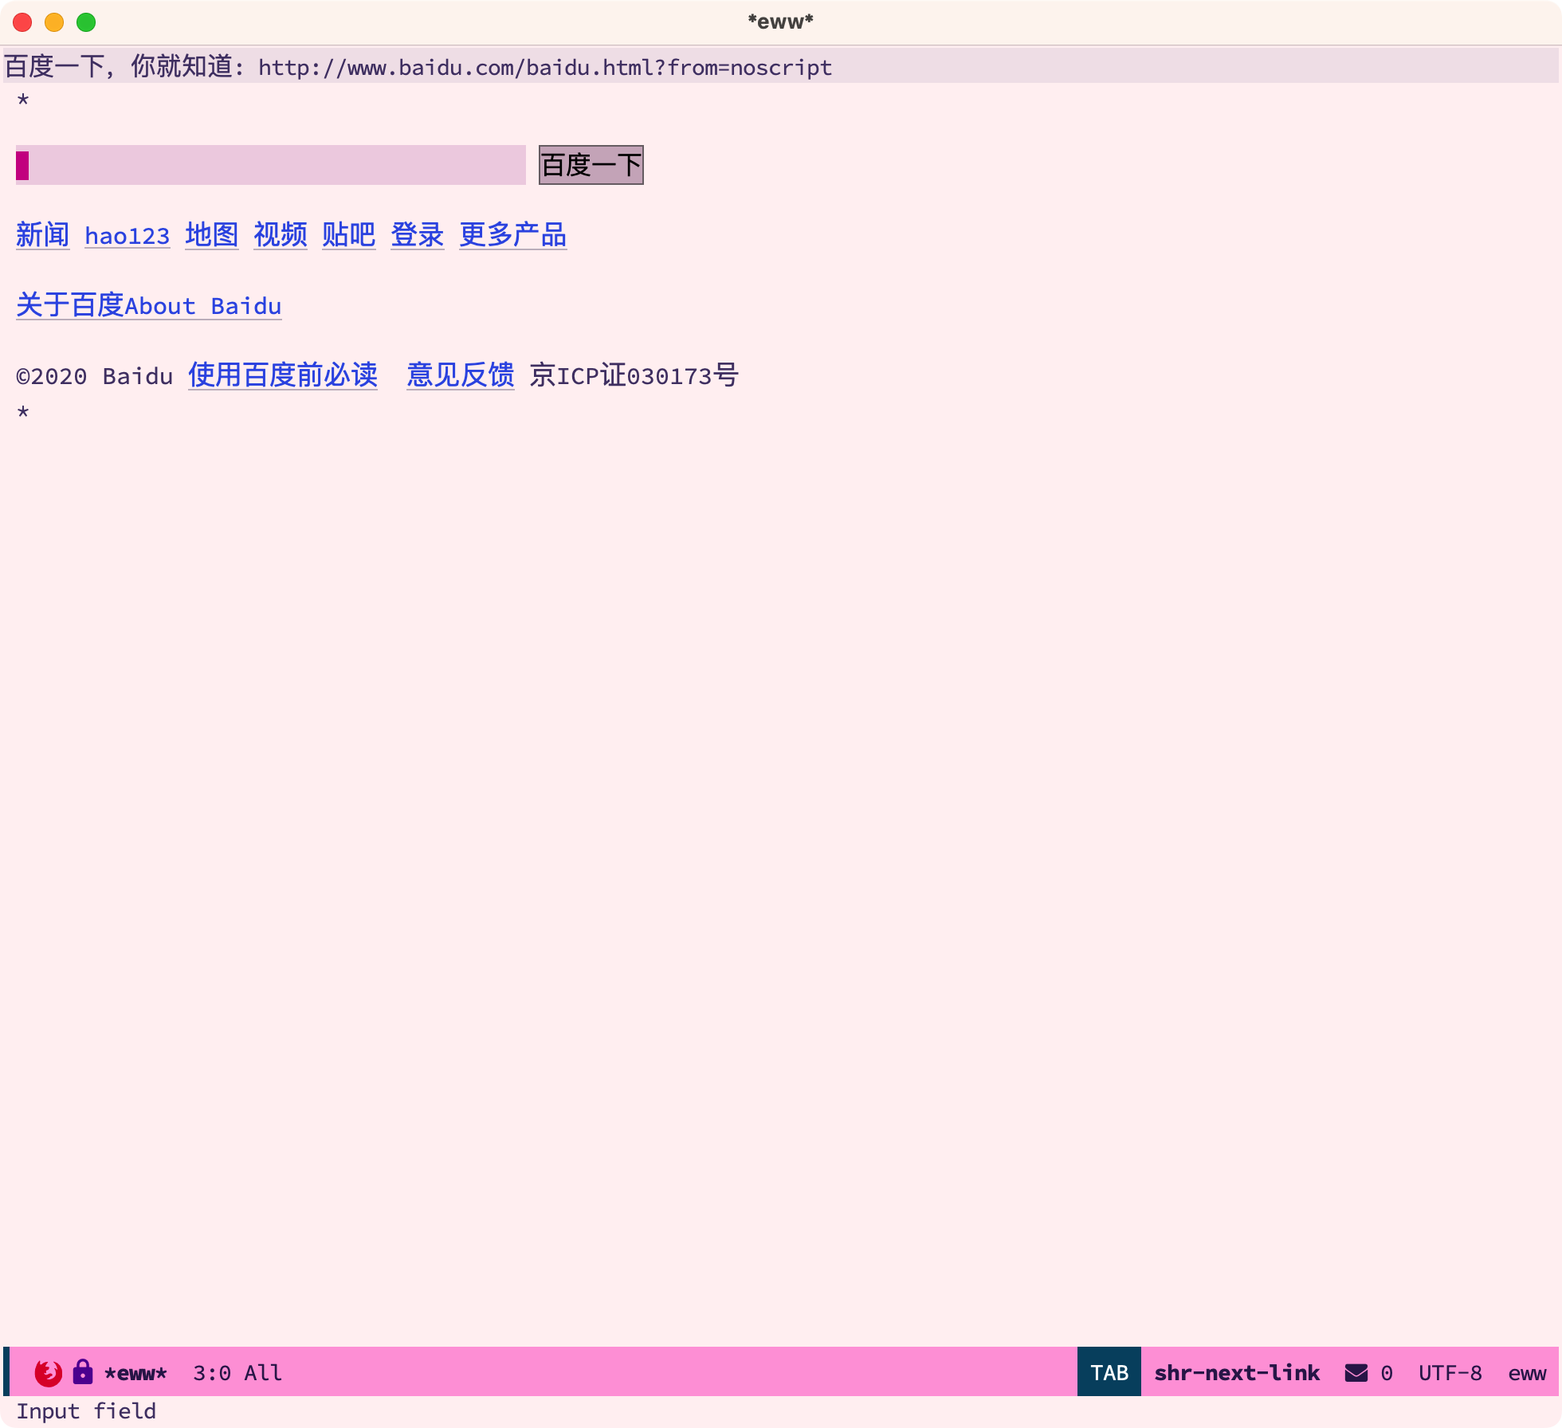Open the hao123 link
Screen dimensions: 1562x1428
128,236
